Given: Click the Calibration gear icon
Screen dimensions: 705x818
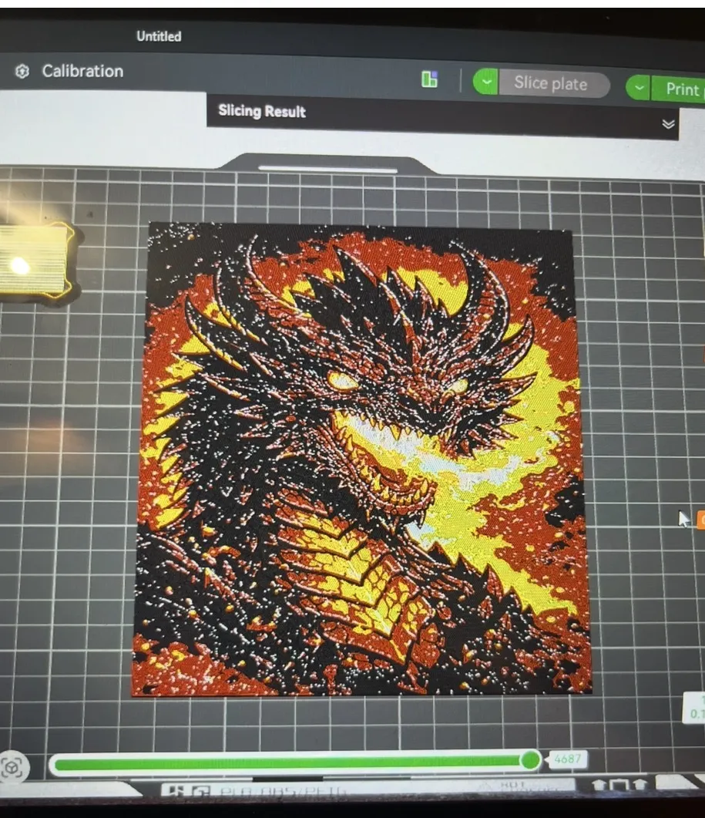Looking at the screenshot, I should [x=22, y=71].
